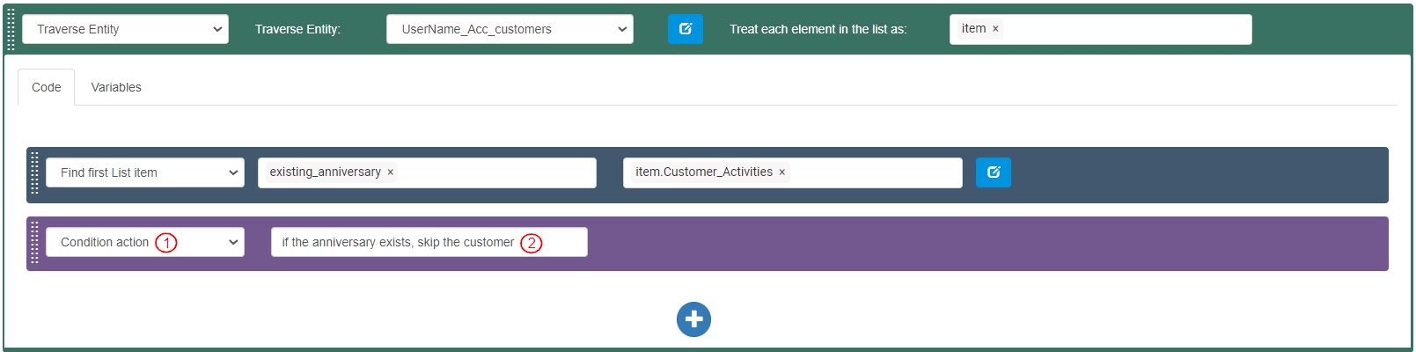
Task: Click the edit icon beside UserName_Acc_customers
Action: coord(685,29)
